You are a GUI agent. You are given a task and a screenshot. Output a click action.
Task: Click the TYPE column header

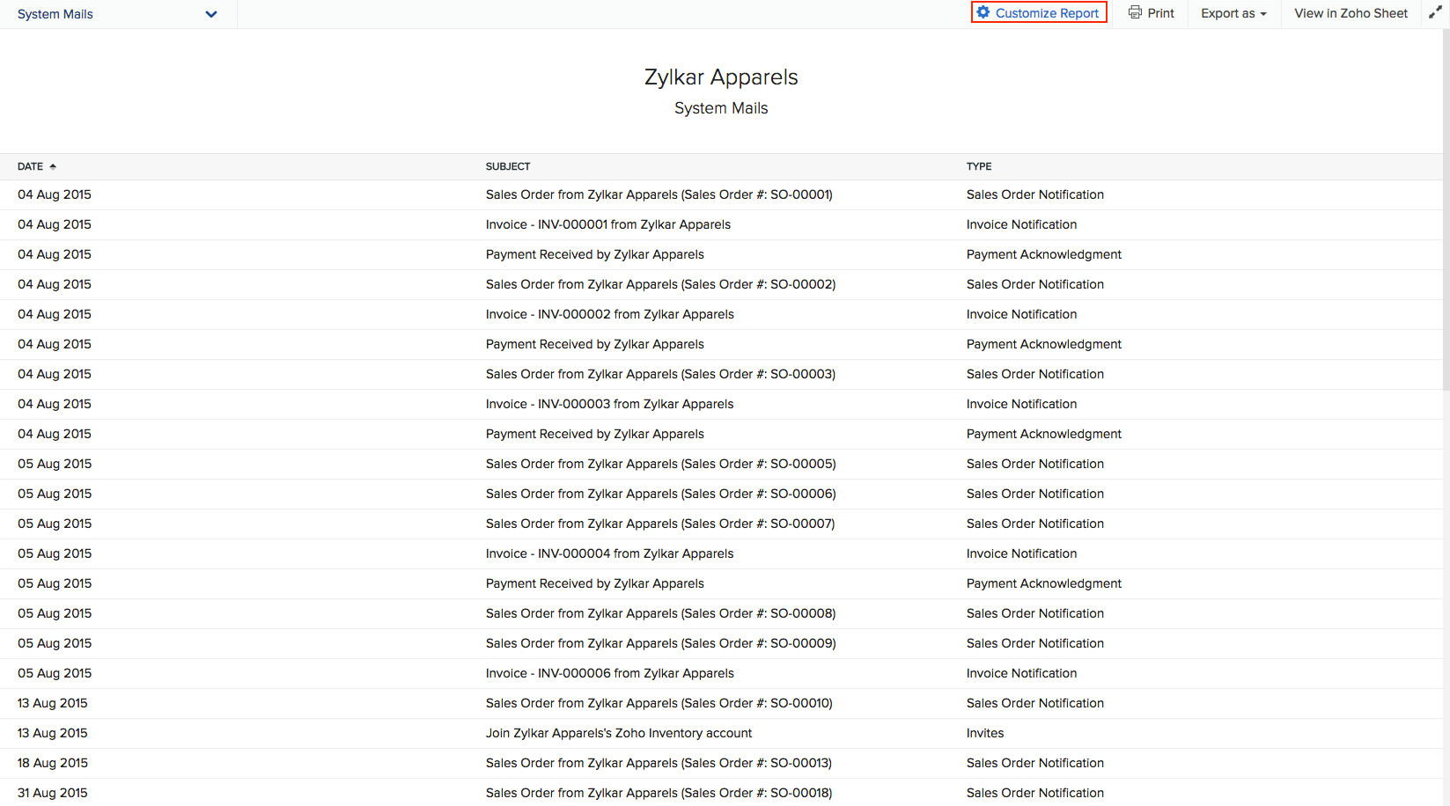978,165
